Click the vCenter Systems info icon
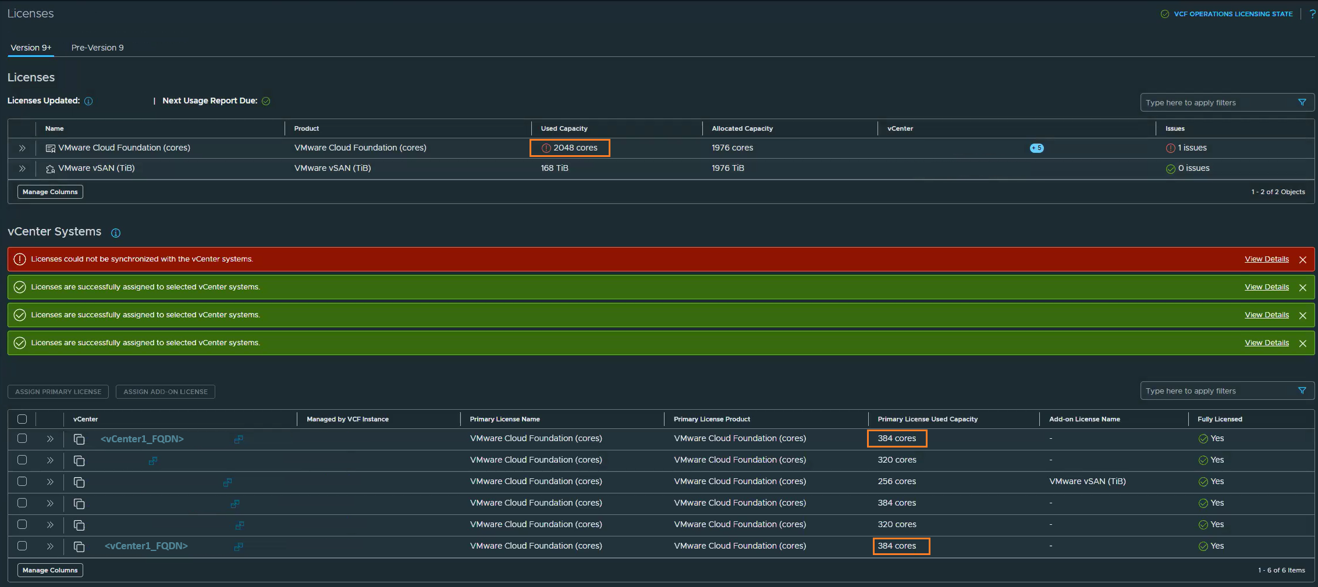Screen dimensions: 1318x587 pos(116,233)
